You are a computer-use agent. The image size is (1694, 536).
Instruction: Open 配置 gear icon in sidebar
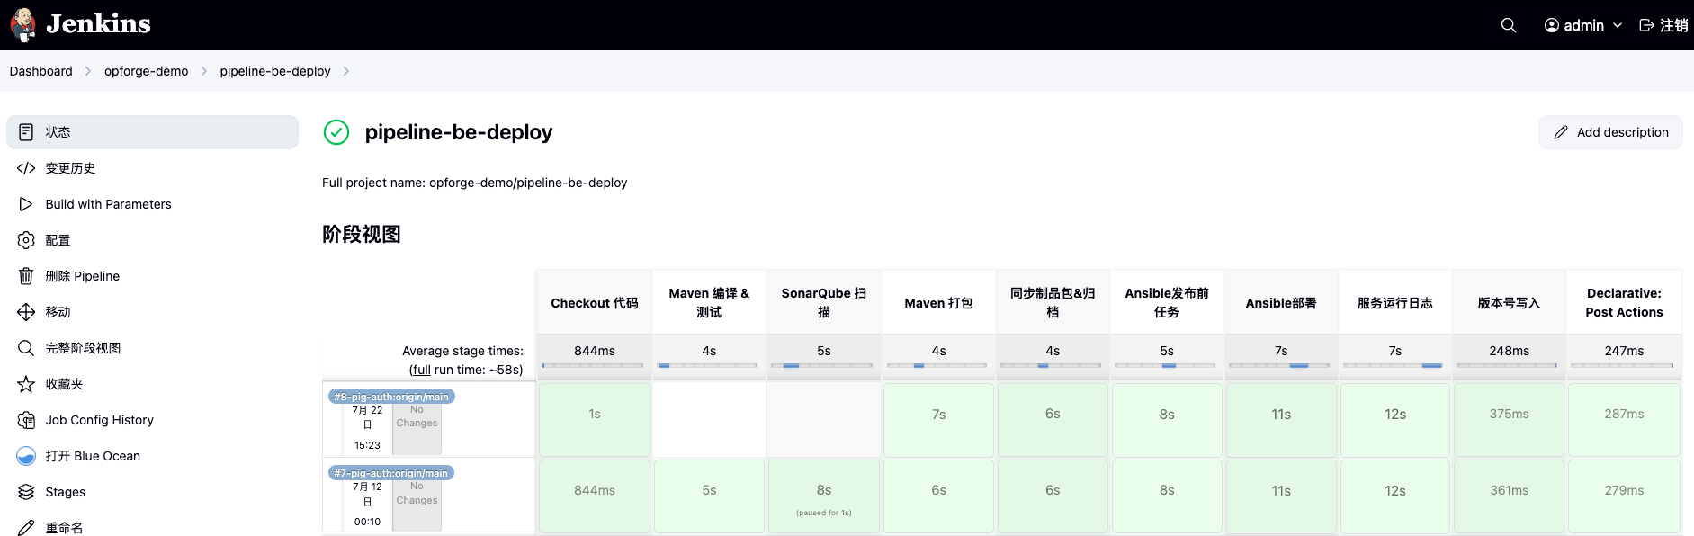click(26, 240)
